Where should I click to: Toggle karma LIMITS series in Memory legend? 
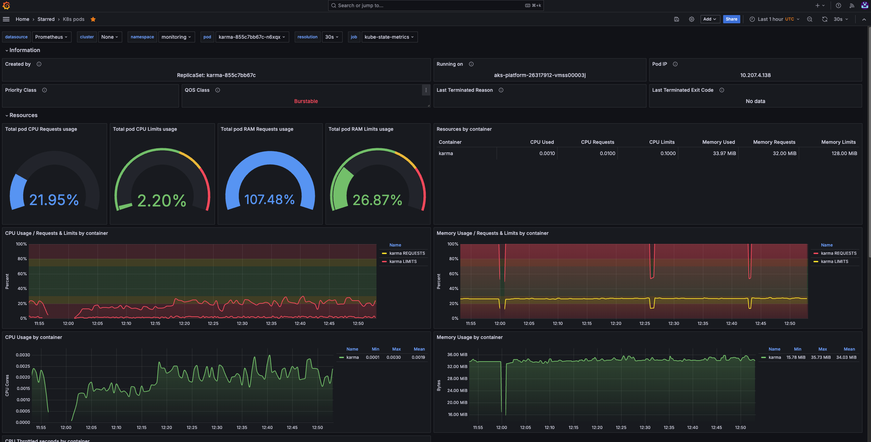(x=834, y=262)
